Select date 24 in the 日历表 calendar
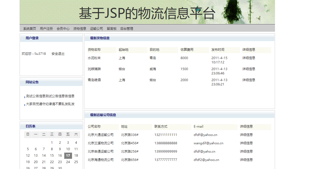Screen dimensions: 318x169 coord(68,162)
